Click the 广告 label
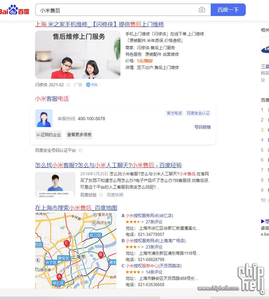 (78, 85)
